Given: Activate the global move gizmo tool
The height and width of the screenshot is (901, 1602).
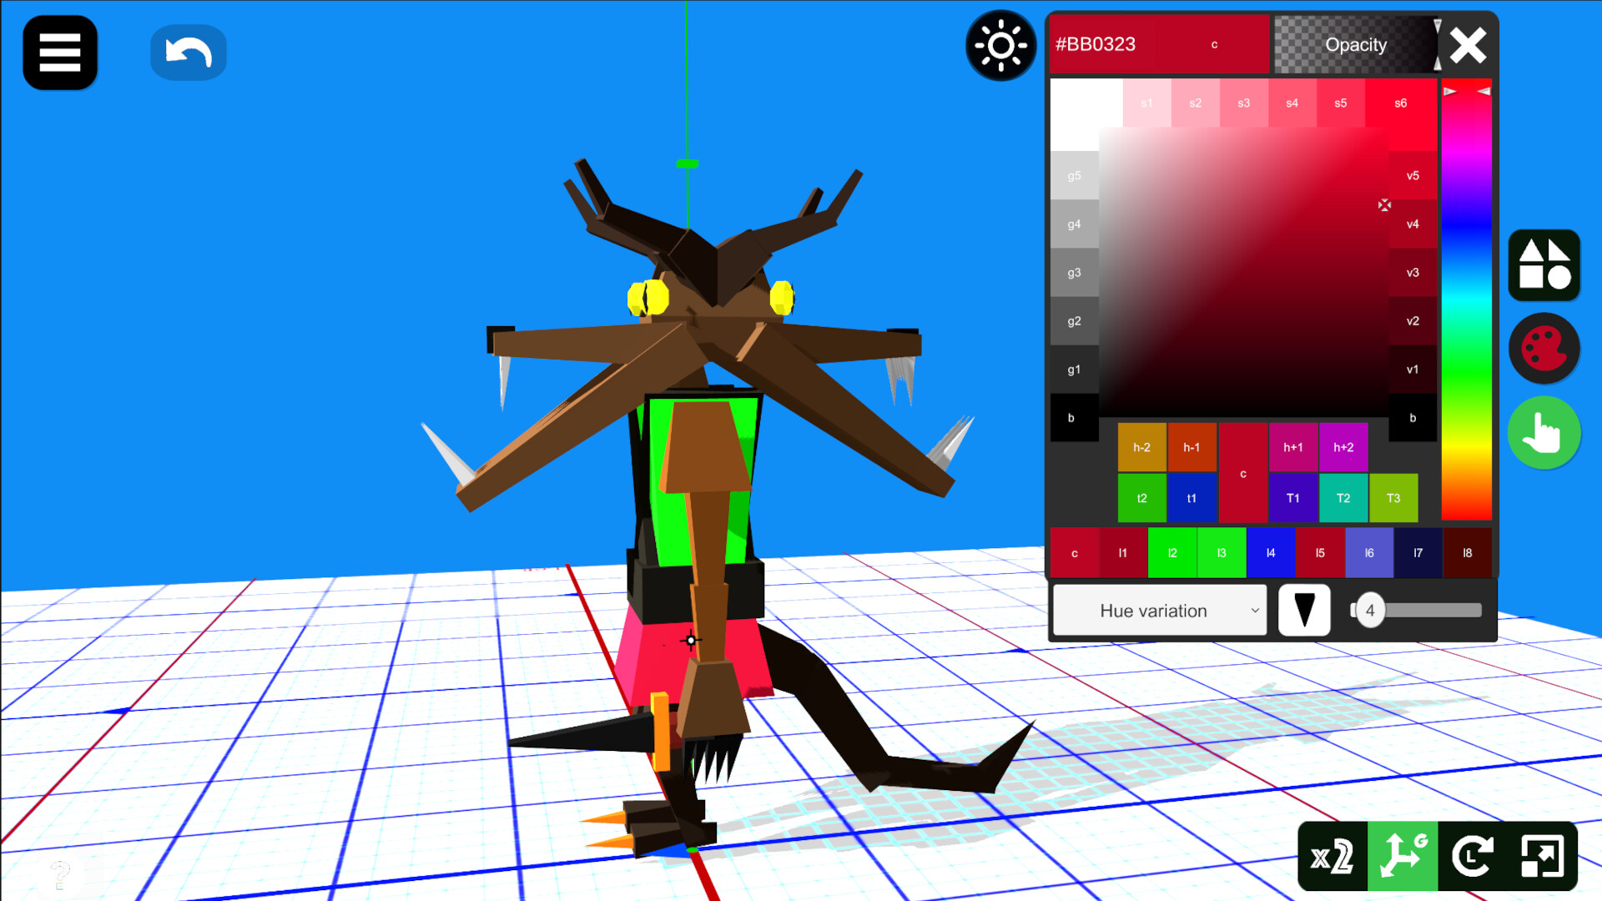Looking at the screenshot, I should (x=1403, y=855).
